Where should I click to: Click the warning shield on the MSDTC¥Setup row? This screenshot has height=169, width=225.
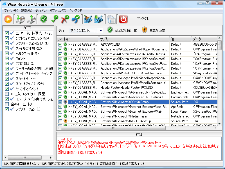[65, 121]
